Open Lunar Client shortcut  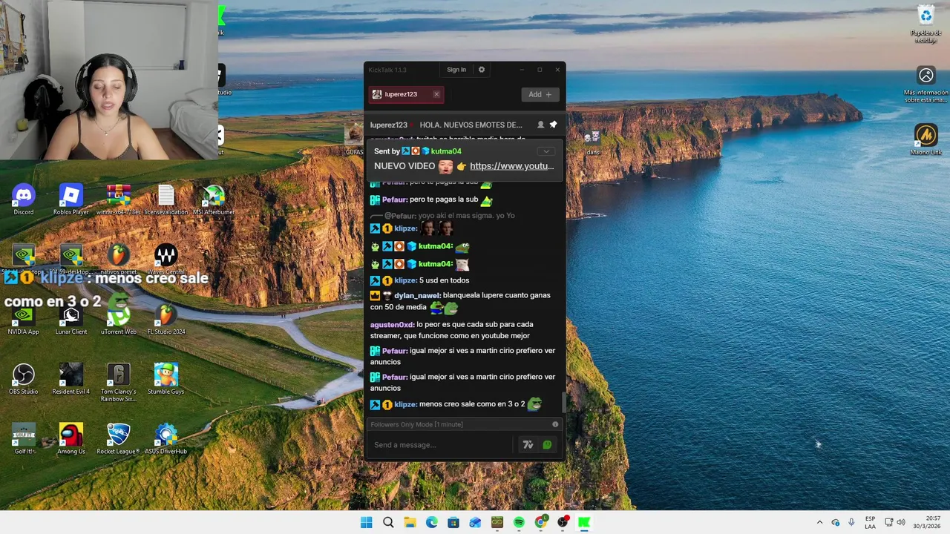point(71,320)
